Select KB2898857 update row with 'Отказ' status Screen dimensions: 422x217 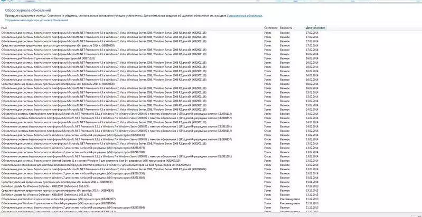click(163, 139)
